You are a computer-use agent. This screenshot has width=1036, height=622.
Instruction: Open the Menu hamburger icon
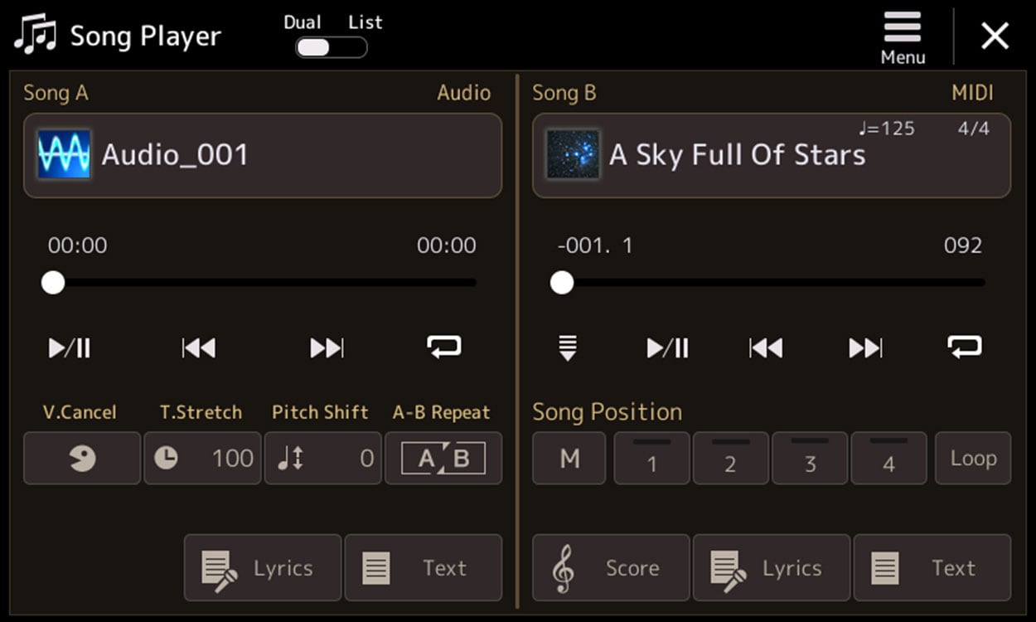click(903, 37)
